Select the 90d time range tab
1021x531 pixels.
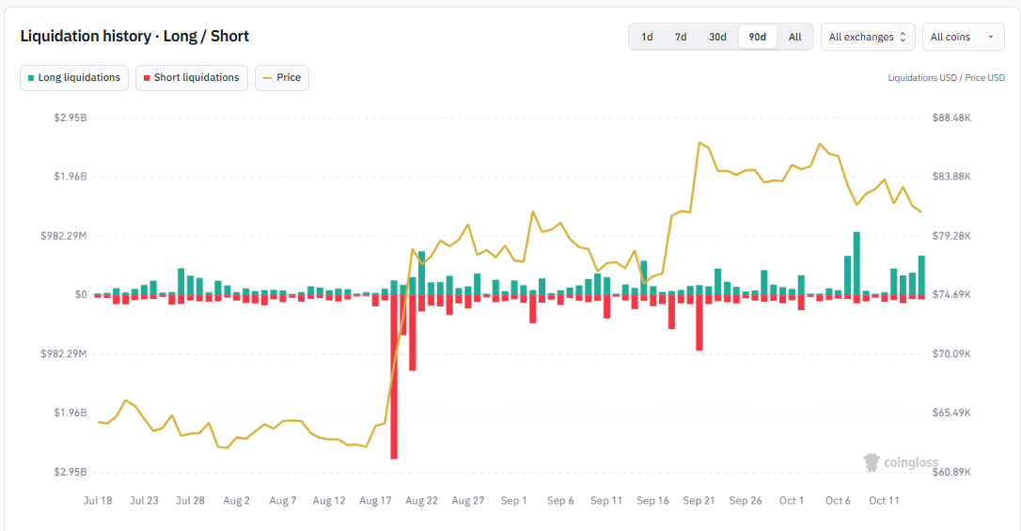[757, 37]
